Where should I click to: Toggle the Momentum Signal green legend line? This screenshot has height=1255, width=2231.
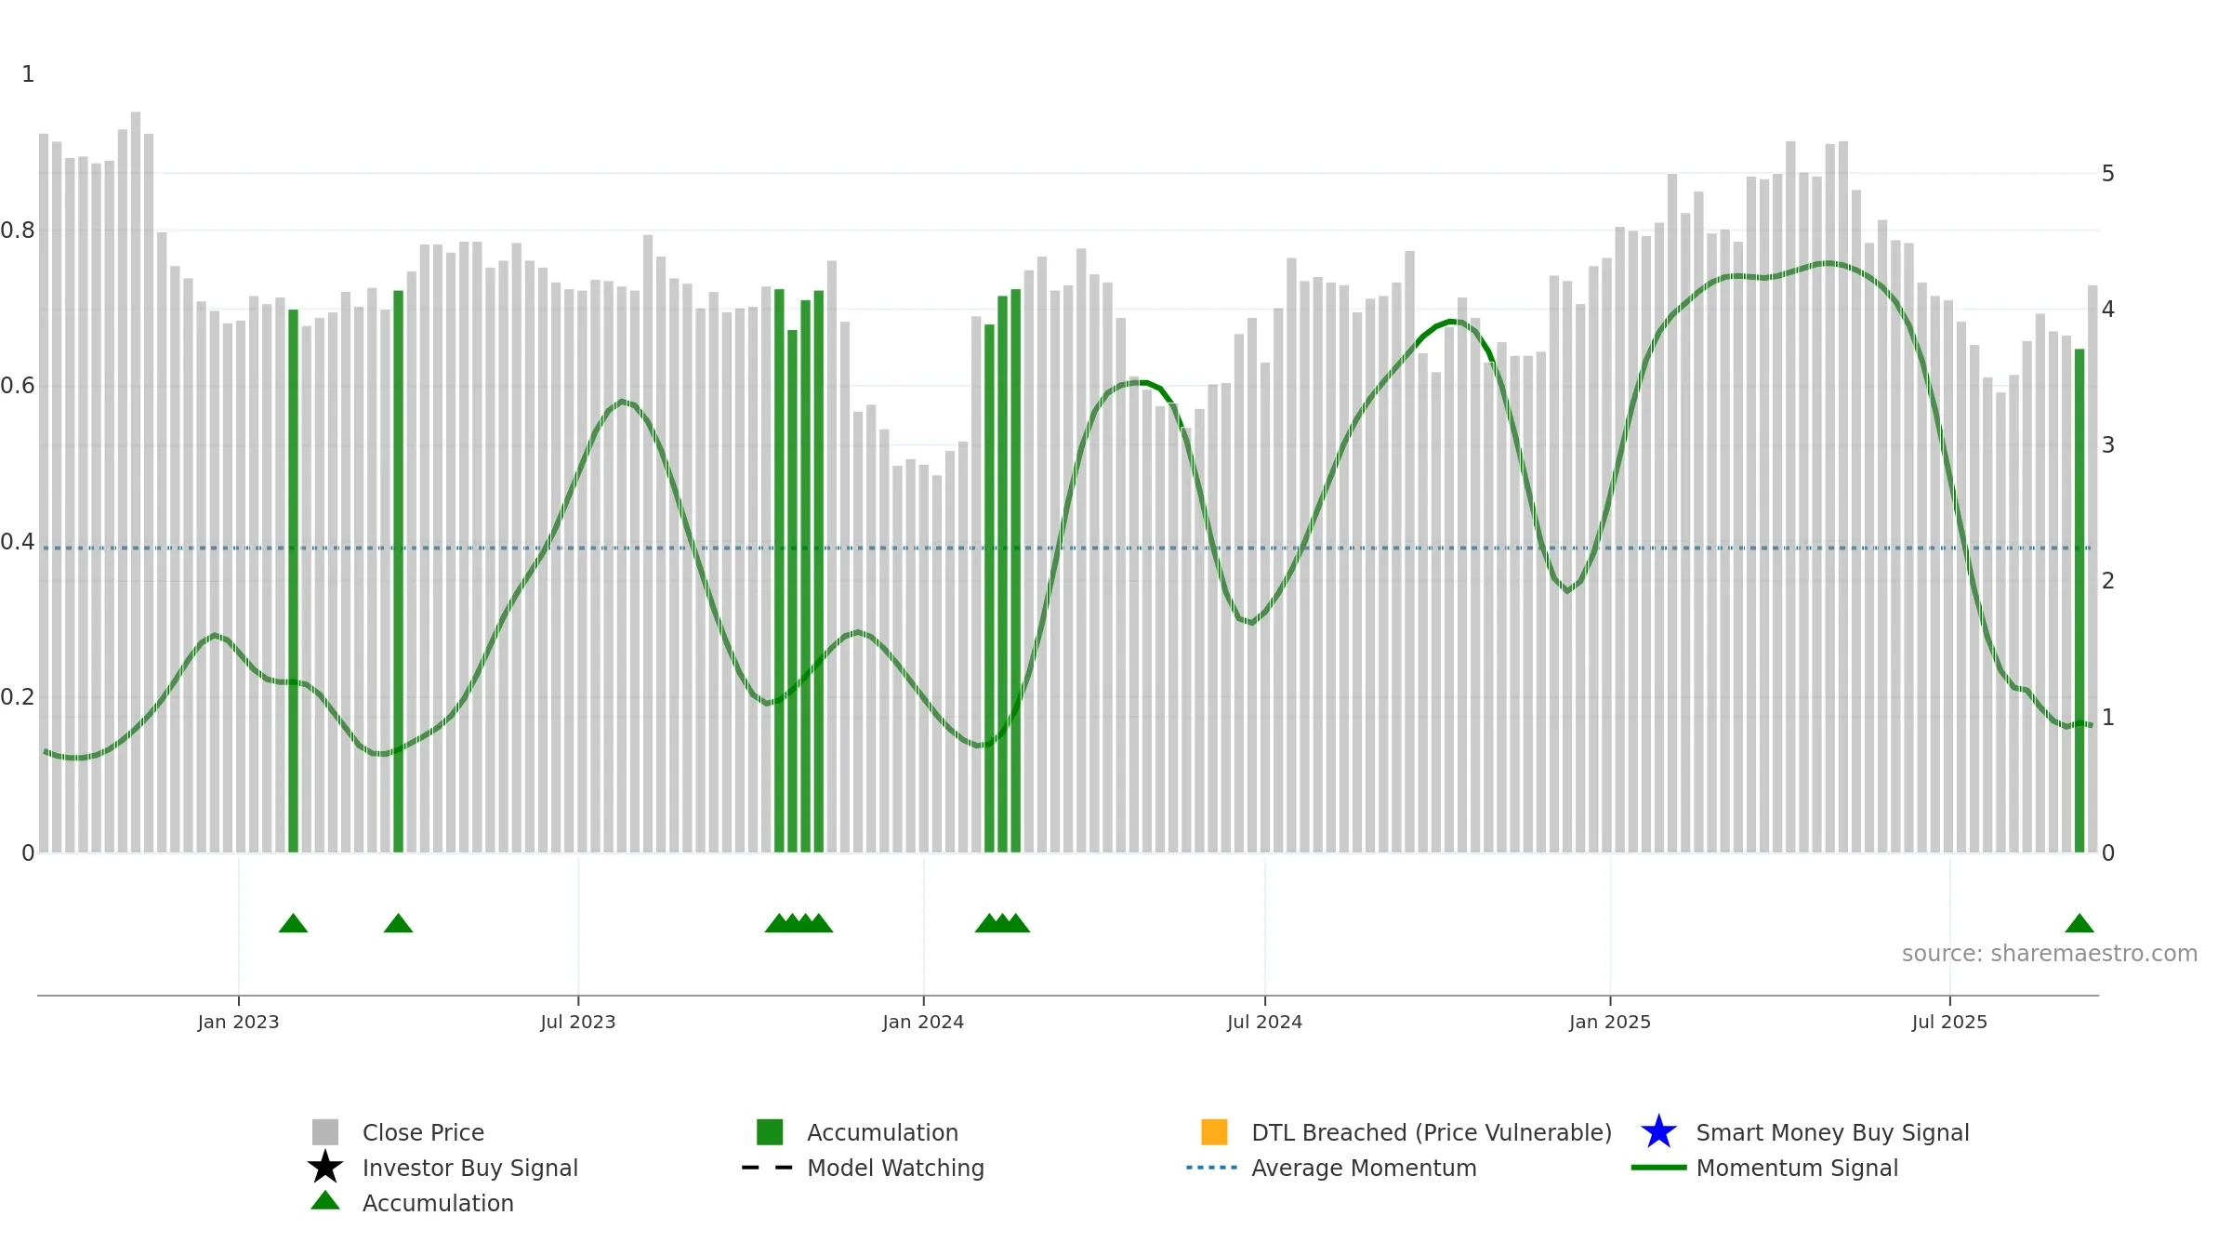pyautogui.click(x=1658, y=1168)
